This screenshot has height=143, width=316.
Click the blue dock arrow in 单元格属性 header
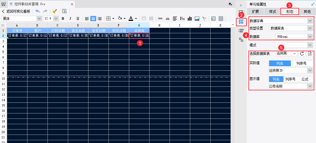tap(313, 4)
